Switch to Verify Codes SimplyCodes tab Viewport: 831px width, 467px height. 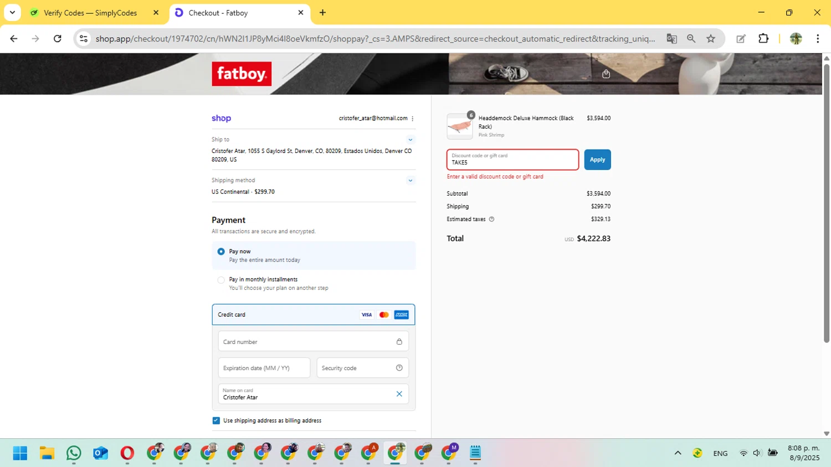90,13
